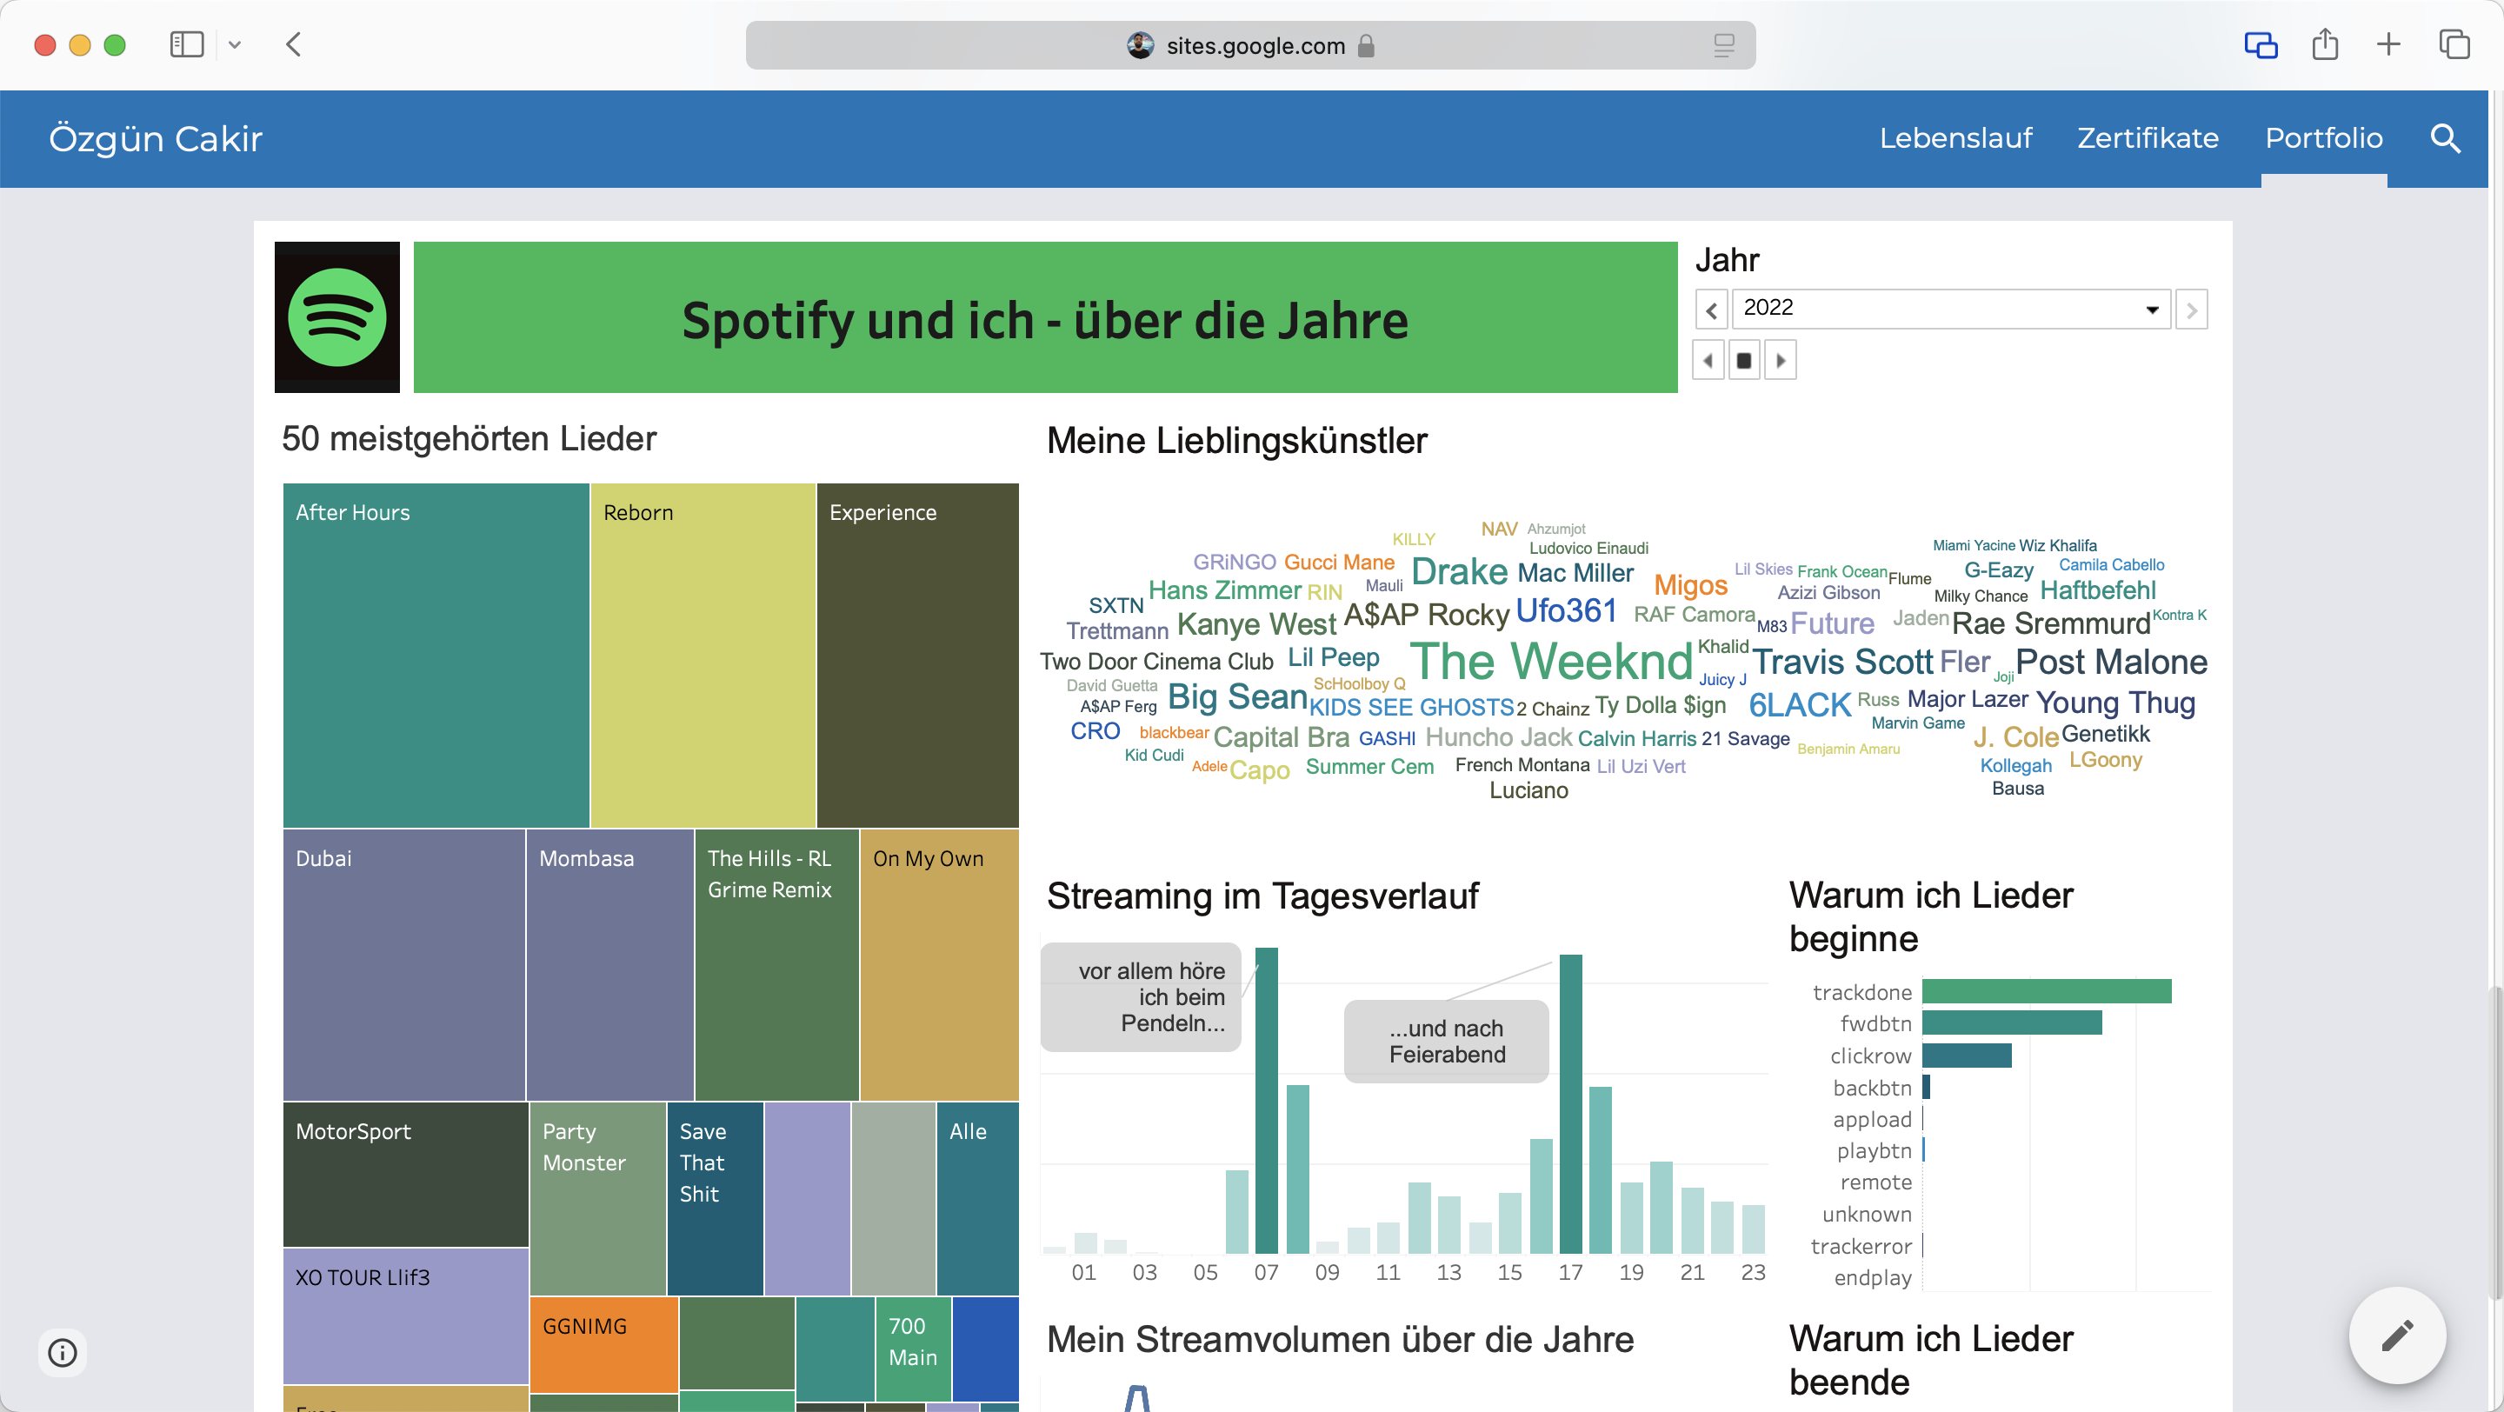
Task: Click the page vertical scrollbar
Action: [2495, 1142]
